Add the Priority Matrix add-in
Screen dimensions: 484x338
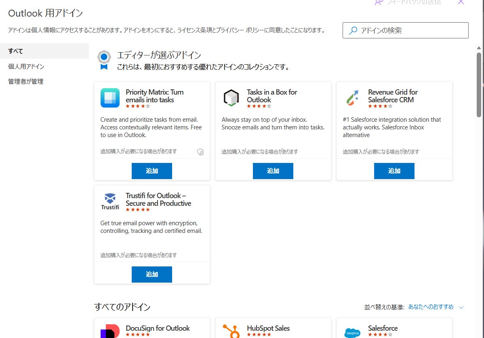click(152, 171)
